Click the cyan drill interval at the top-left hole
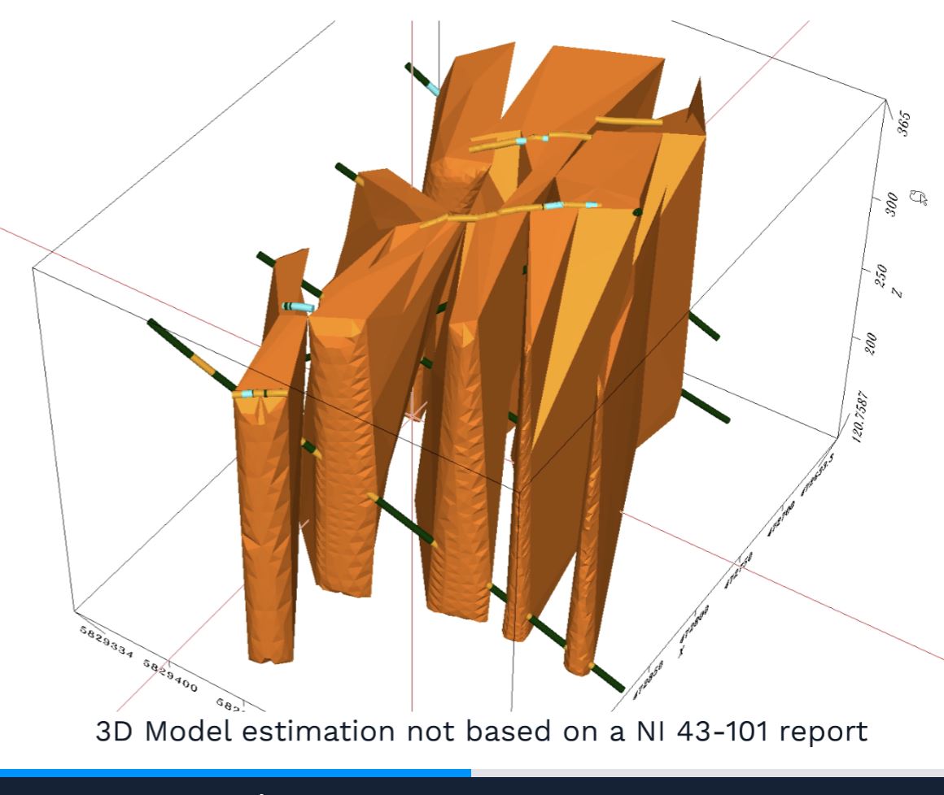The image size is (944, 795). (432, 85)
